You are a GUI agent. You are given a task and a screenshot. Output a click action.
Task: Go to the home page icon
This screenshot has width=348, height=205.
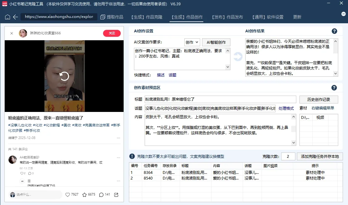(8, 17)
